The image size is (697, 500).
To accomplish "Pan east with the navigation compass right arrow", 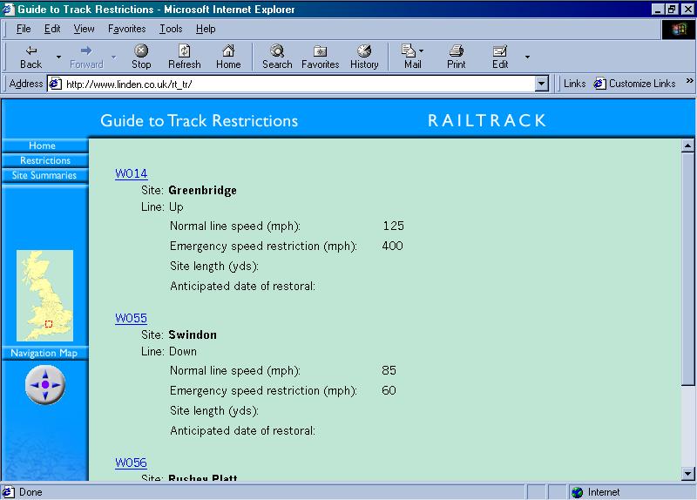I will (x=56, y=385).
